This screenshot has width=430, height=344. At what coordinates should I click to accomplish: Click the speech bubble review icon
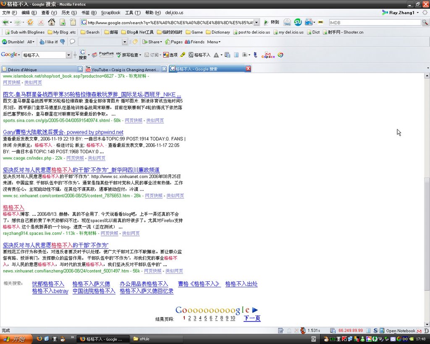72,42
